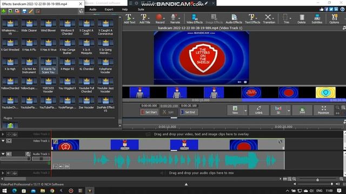
Task: Open the Help menu tab
Action: coord(125,10)
